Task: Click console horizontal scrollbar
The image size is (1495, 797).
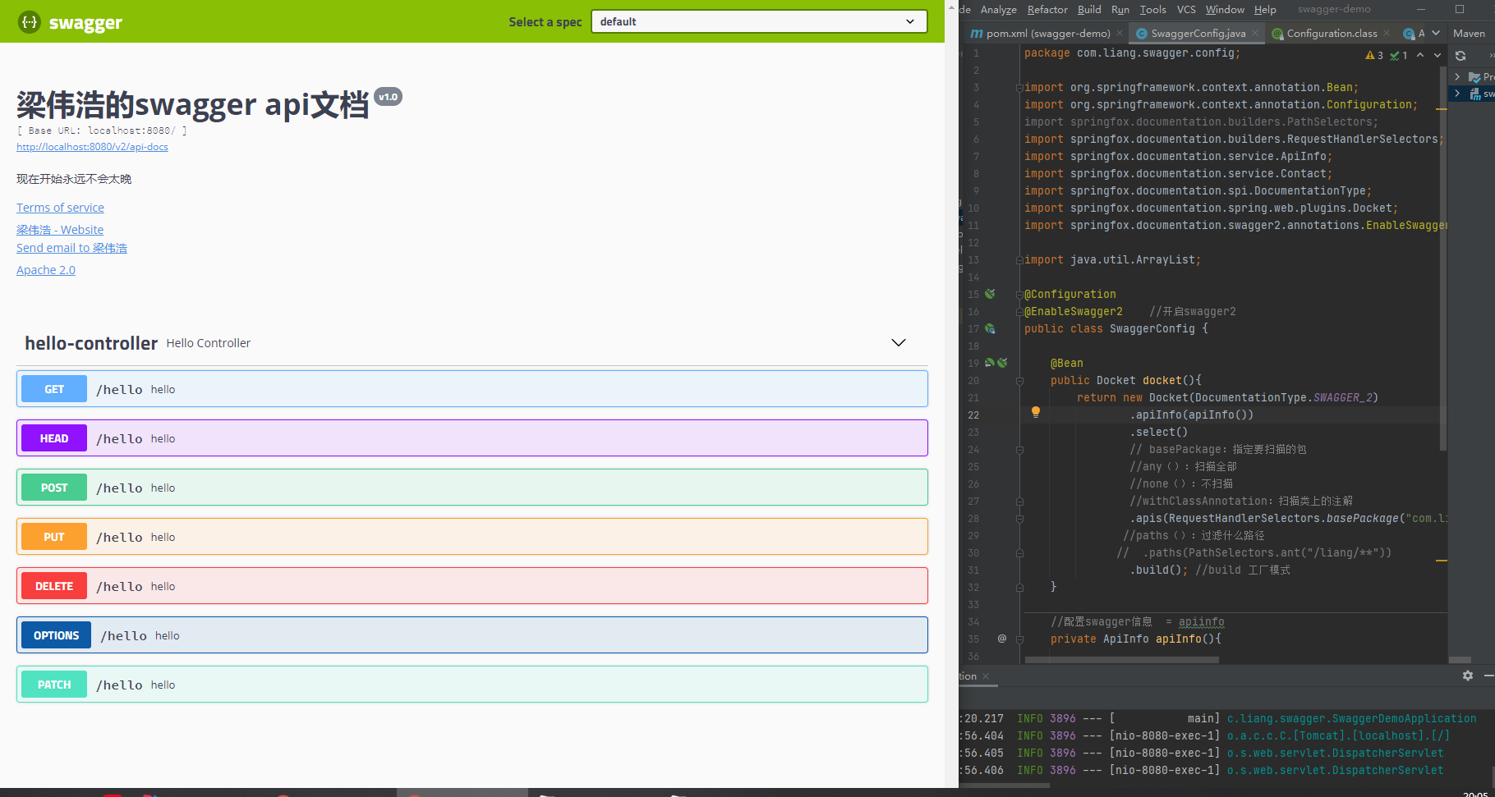Action: [x=1004, y=786]
